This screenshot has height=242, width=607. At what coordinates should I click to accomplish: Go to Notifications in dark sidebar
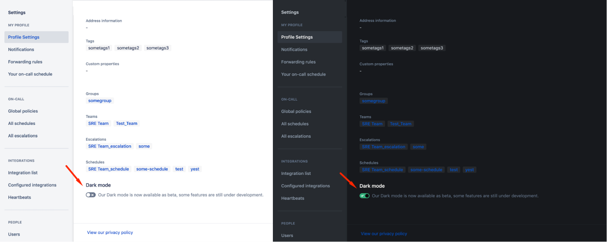[x=294, y=49]
